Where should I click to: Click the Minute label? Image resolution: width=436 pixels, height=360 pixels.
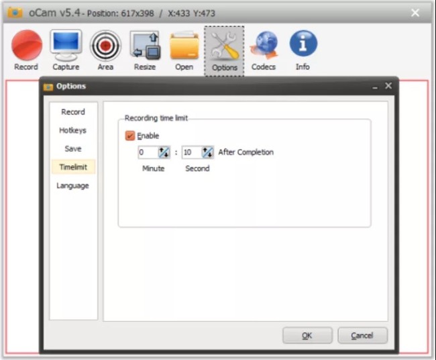[x=153, y=169]
